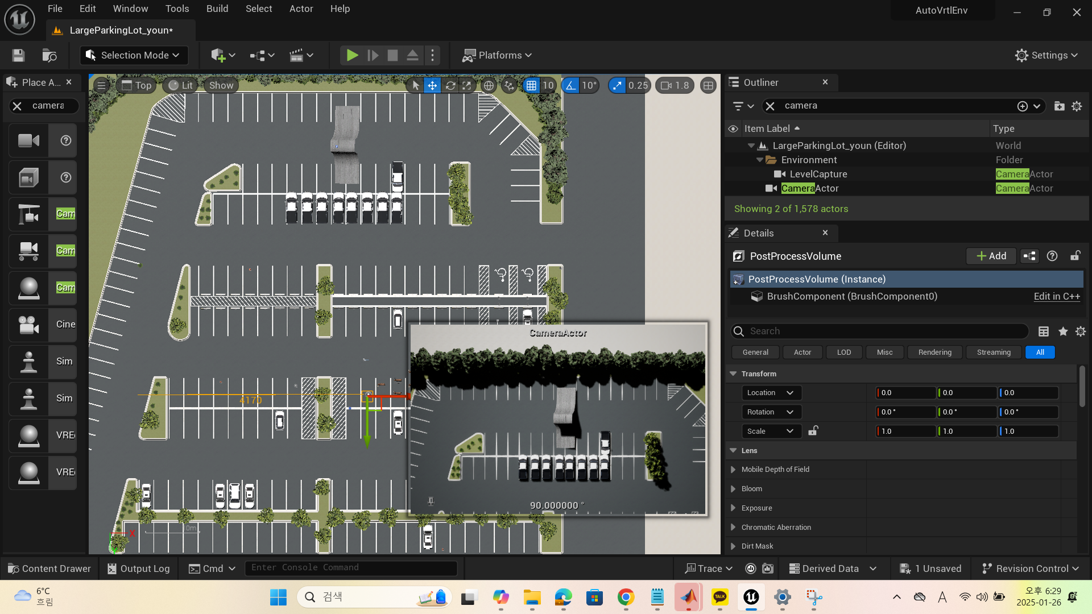
Task: Open the Build menu
Action: (217, 9)
